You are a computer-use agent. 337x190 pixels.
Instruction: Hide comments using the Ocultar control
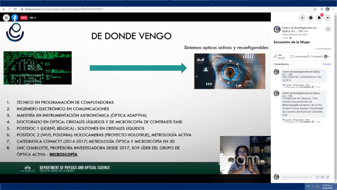coord(327,64)
